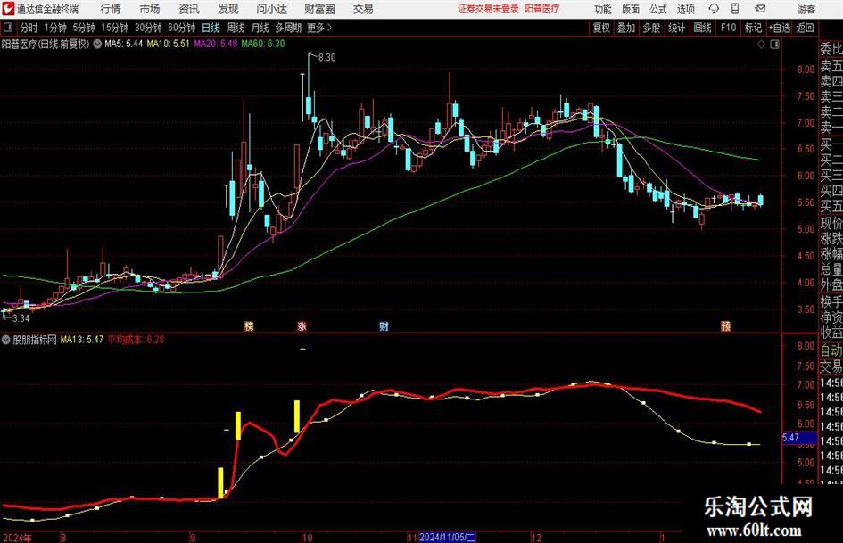Switch to 60分钟 period
This screenshot has height=543, width=843.
(x=181, y=28)
